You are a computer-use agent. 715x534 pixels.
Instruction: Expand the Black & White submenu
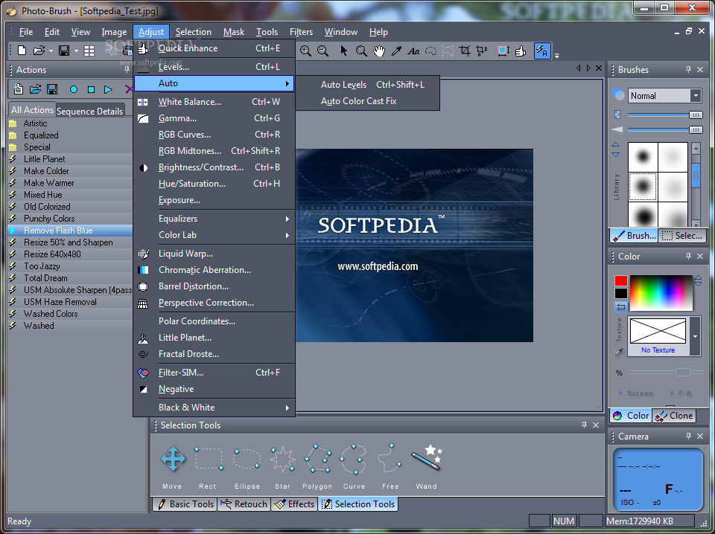coord(214,408)
